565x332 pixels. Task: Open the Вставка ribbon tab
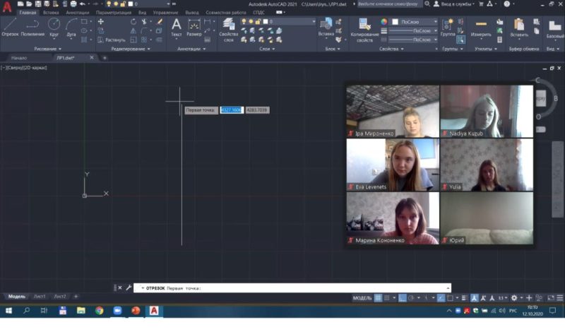(x=51, y=12)
